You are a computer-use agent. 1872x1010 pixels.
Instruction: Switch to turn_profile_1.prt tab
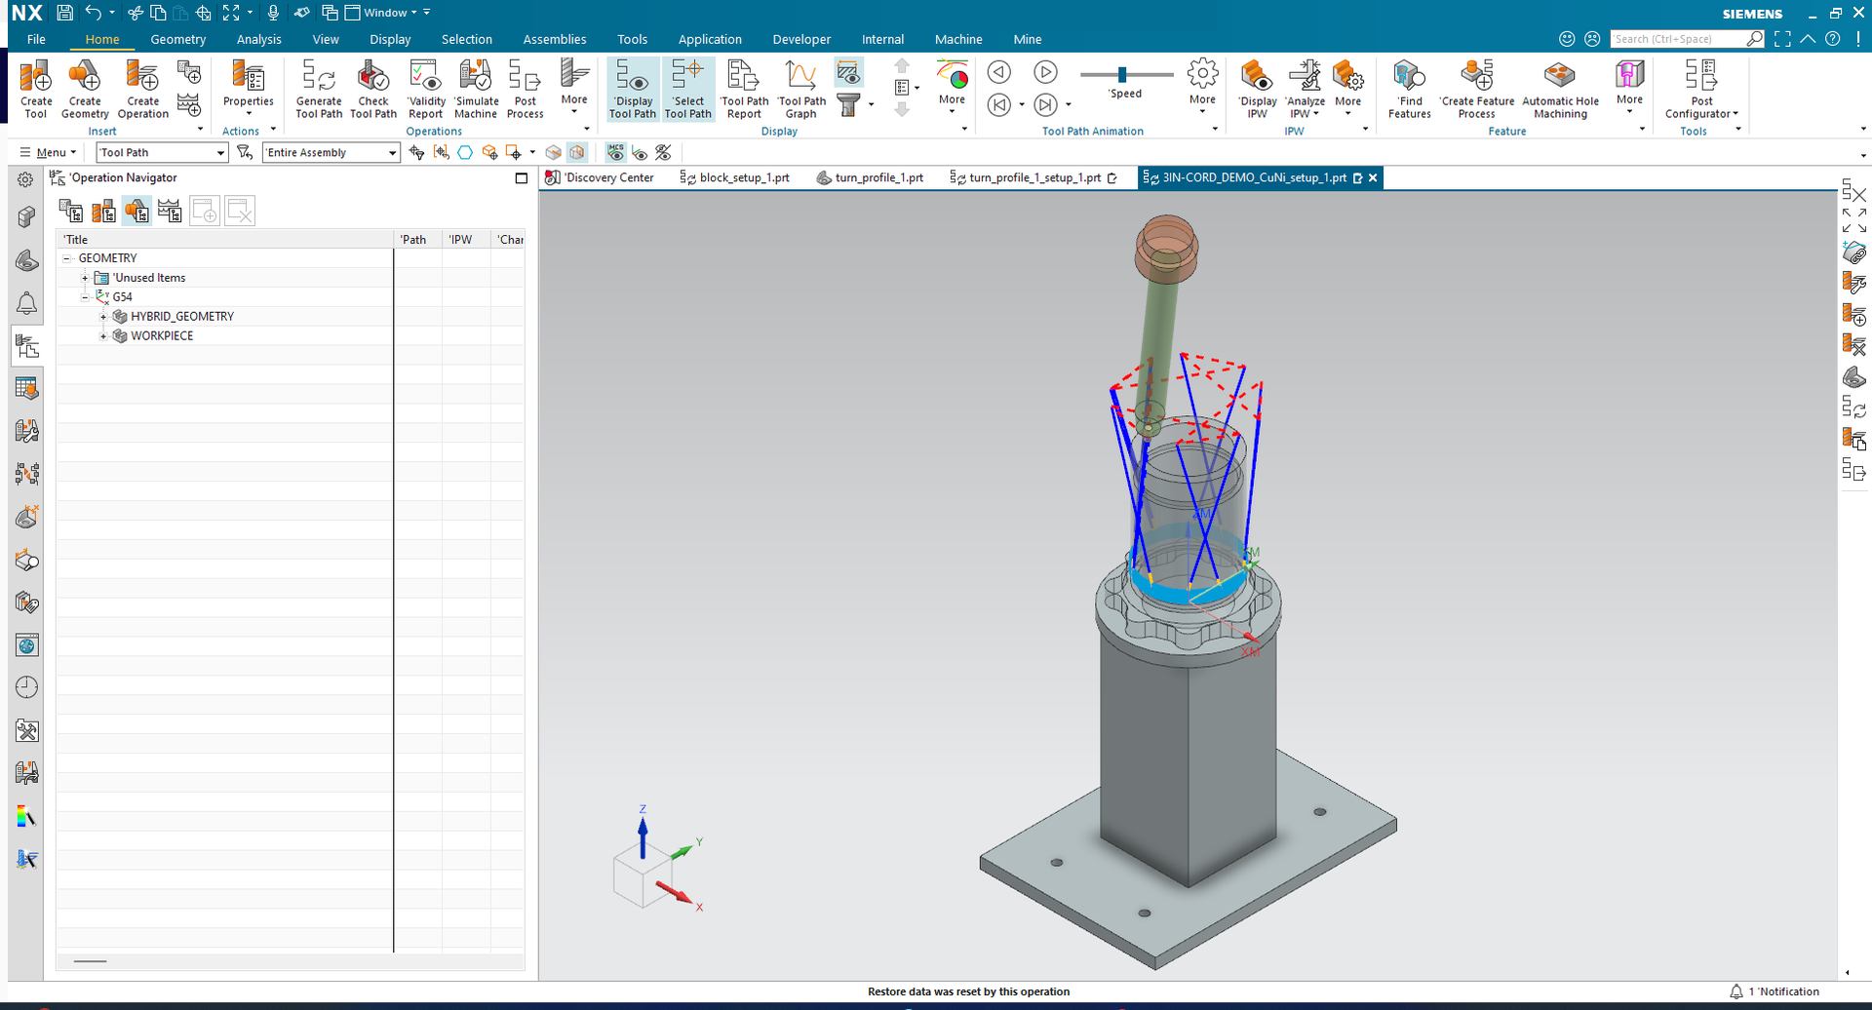(877, 178)
